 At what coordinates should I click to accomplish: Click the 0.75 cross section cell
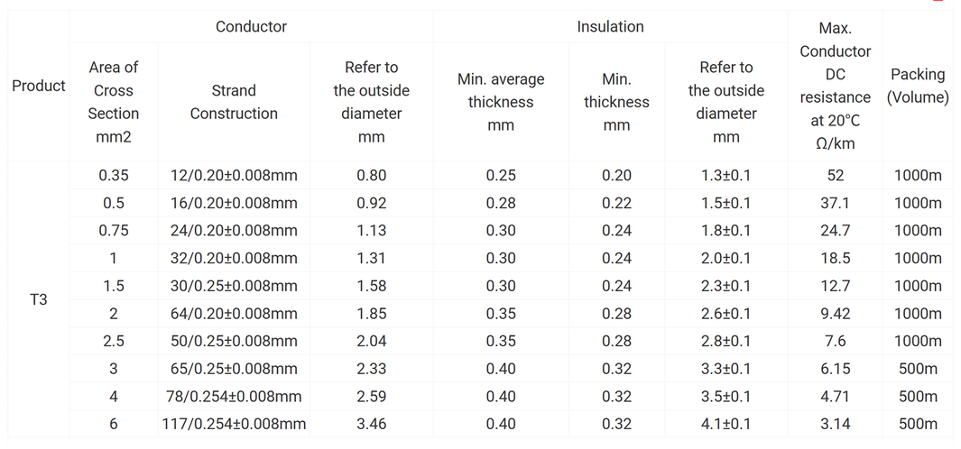tap(114, 231)
